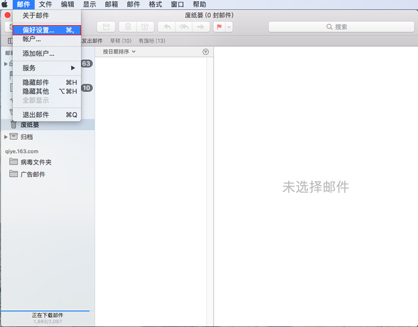Screen dimensions: 418x327
Task: Click the archive icon in the toolbar
Action: (106, 27)
